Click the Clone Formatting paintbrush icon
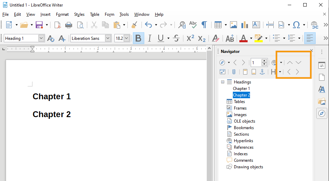Viewport: 329px width, 181px height. 135,25
